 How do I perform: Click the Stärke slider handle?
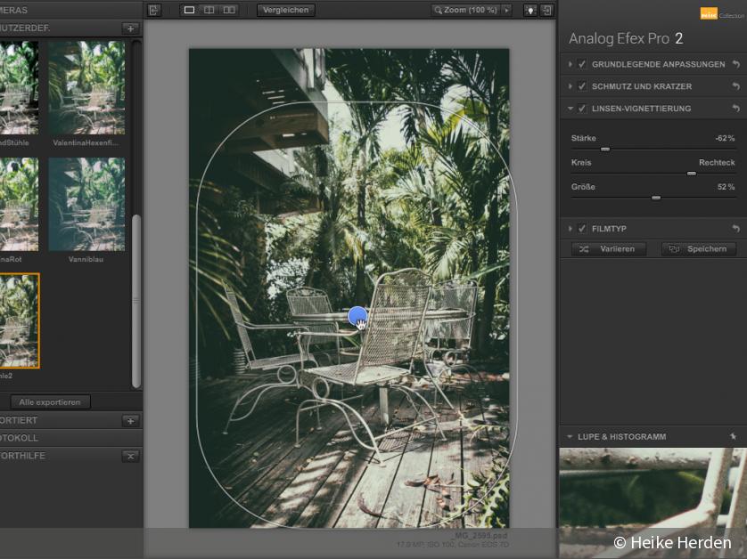(605, 150)
